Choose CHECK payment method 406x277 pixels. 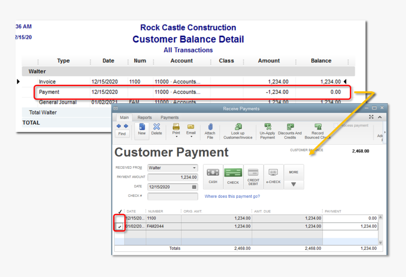coord(233,177)
